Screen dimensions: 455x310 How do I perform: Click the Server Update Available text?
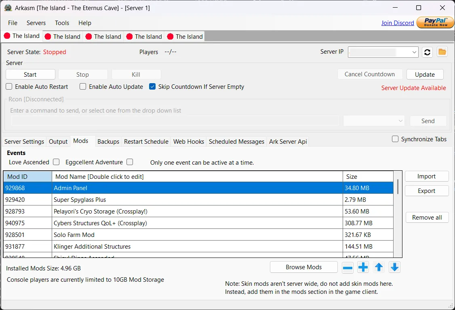(413, 88)
